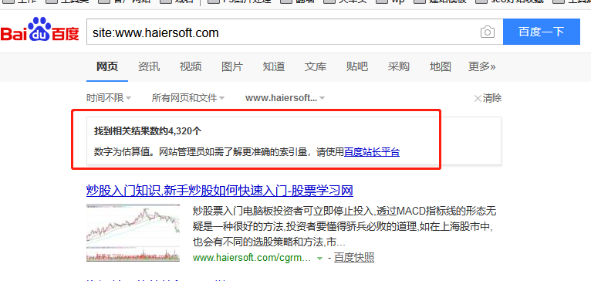Expand the 所有网页和文件 filter dropdown
This screenshot has width=591, height=281.
click(x=188, y=98)
